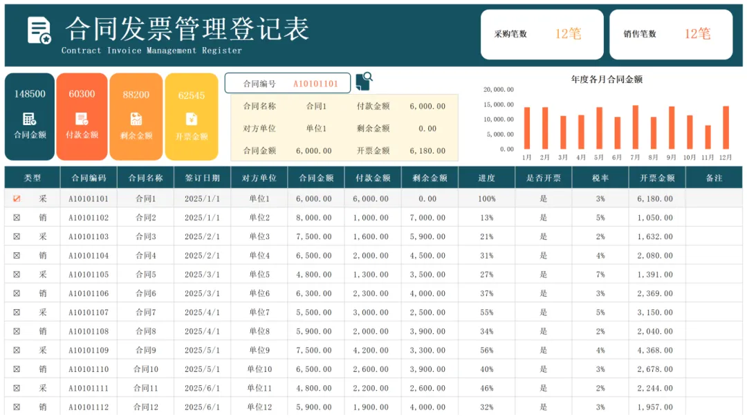Click the yen document icon in 开票金额 card
The height and width of the screenshot is (419, 747).
(x=192, y=119)
